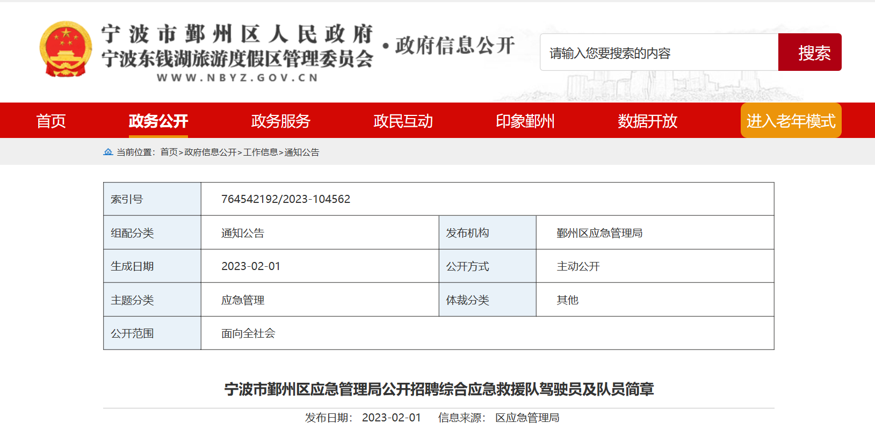Click the search input field
This screenshot has width=875, height=430.
tap(659, 53)
